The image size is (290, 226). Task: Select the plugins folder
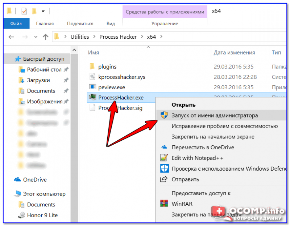pos(107,67)
